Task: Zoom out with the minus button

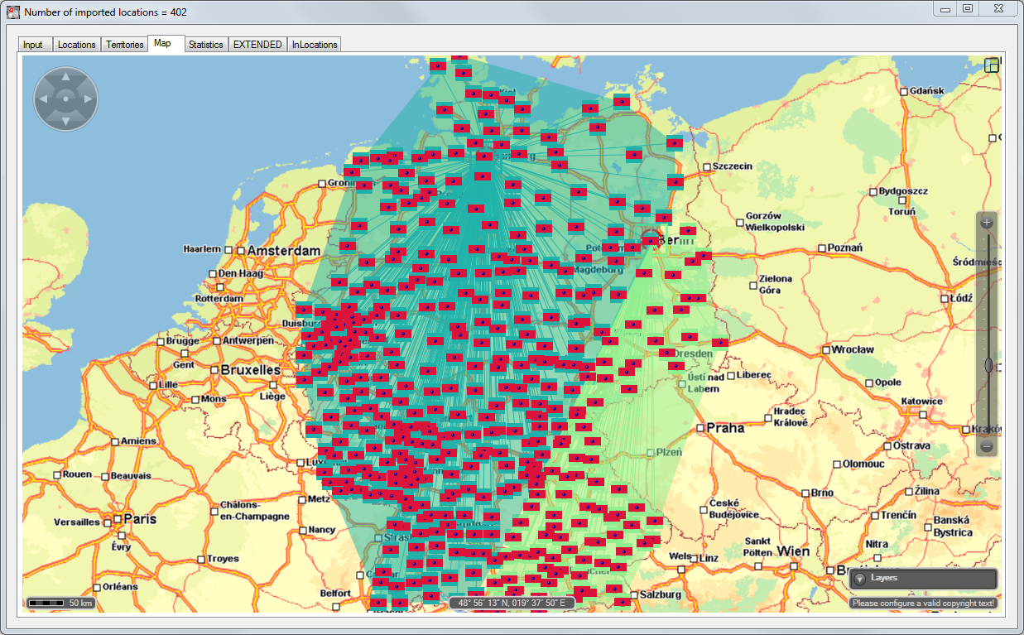Action: [987, 447]
